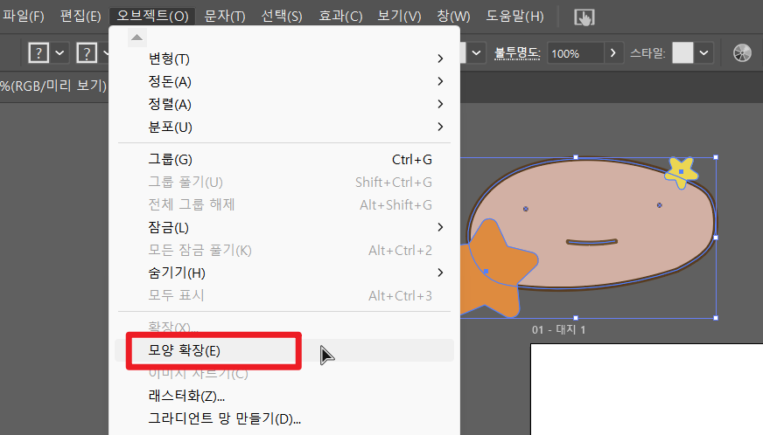
Task: Expand the opacity slider arrow
Action: click(x=613, y=53)
